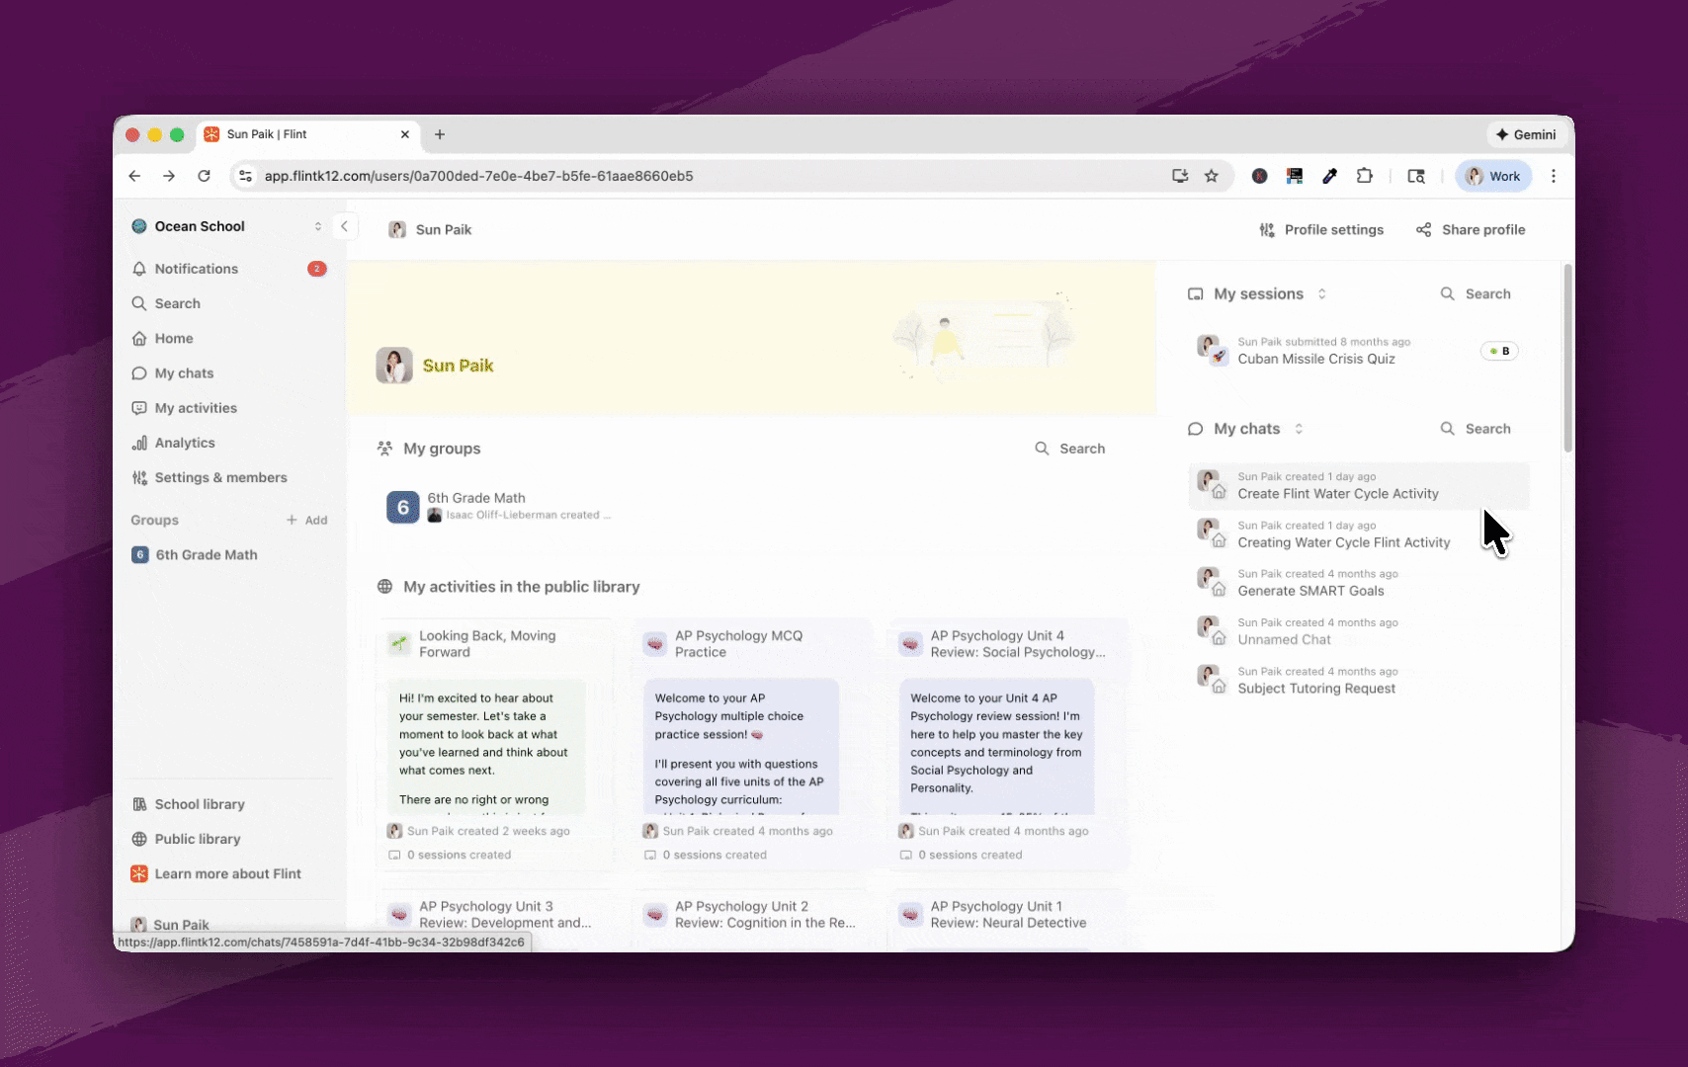
Task: Share profile via Share profile button
Action: 1471,229
